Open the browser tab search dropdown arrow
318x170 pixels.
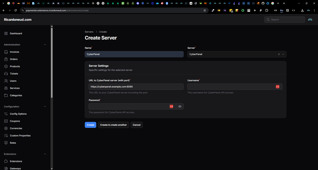click(x=3, y=3)
